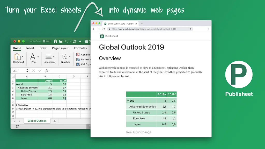Select the Conditional Formatting icon

pyautogui.click(x=78, y=55)
